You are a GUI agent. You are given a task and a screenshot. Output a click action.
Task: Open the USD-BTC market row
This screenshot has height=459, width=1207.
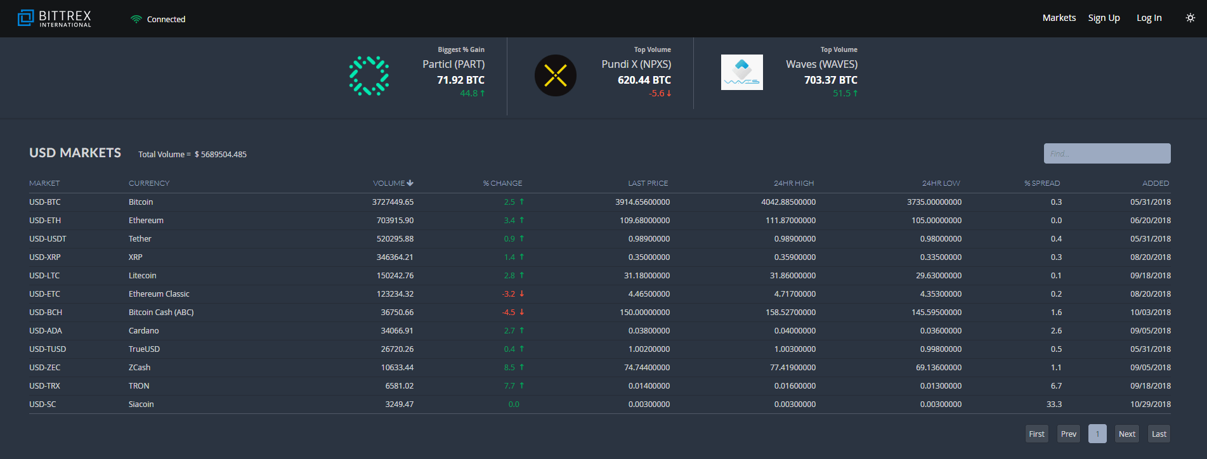pyautogui.click(x=45, y=202)
